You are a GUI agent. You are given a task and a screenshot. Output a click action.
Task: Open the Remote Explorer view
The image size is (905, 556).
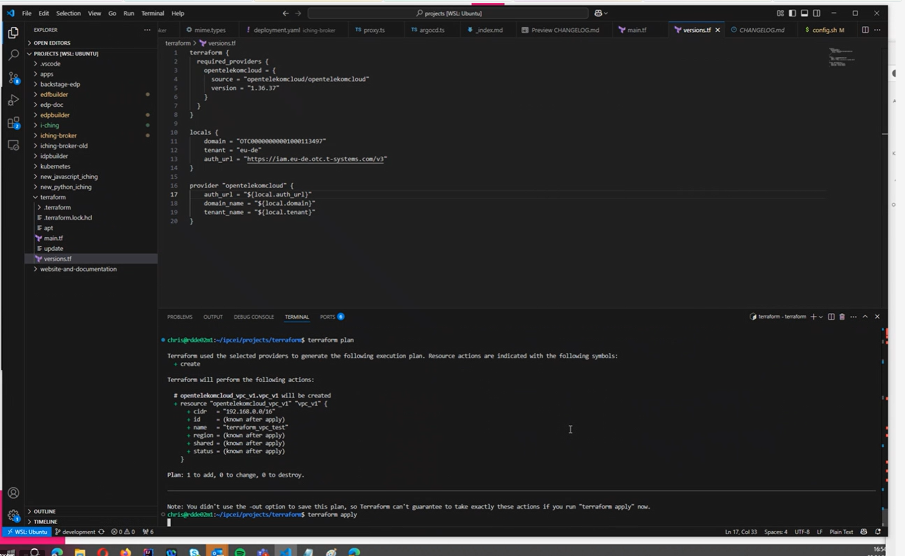[13, 145]
